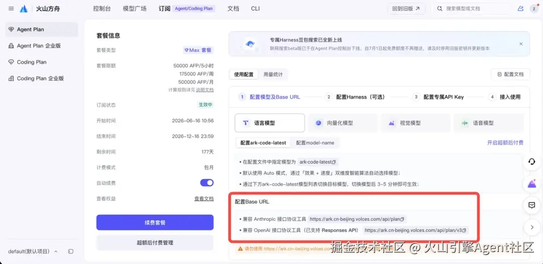543x264 pixels.
Task: Select 语言模型 model type card
Action: (x=270, y=123)
